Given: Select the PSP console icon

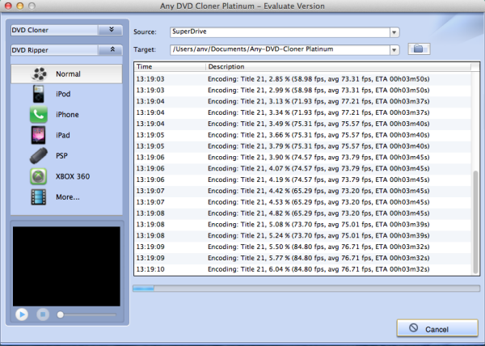Looking at the screenshot, I should tap(39, 155).
